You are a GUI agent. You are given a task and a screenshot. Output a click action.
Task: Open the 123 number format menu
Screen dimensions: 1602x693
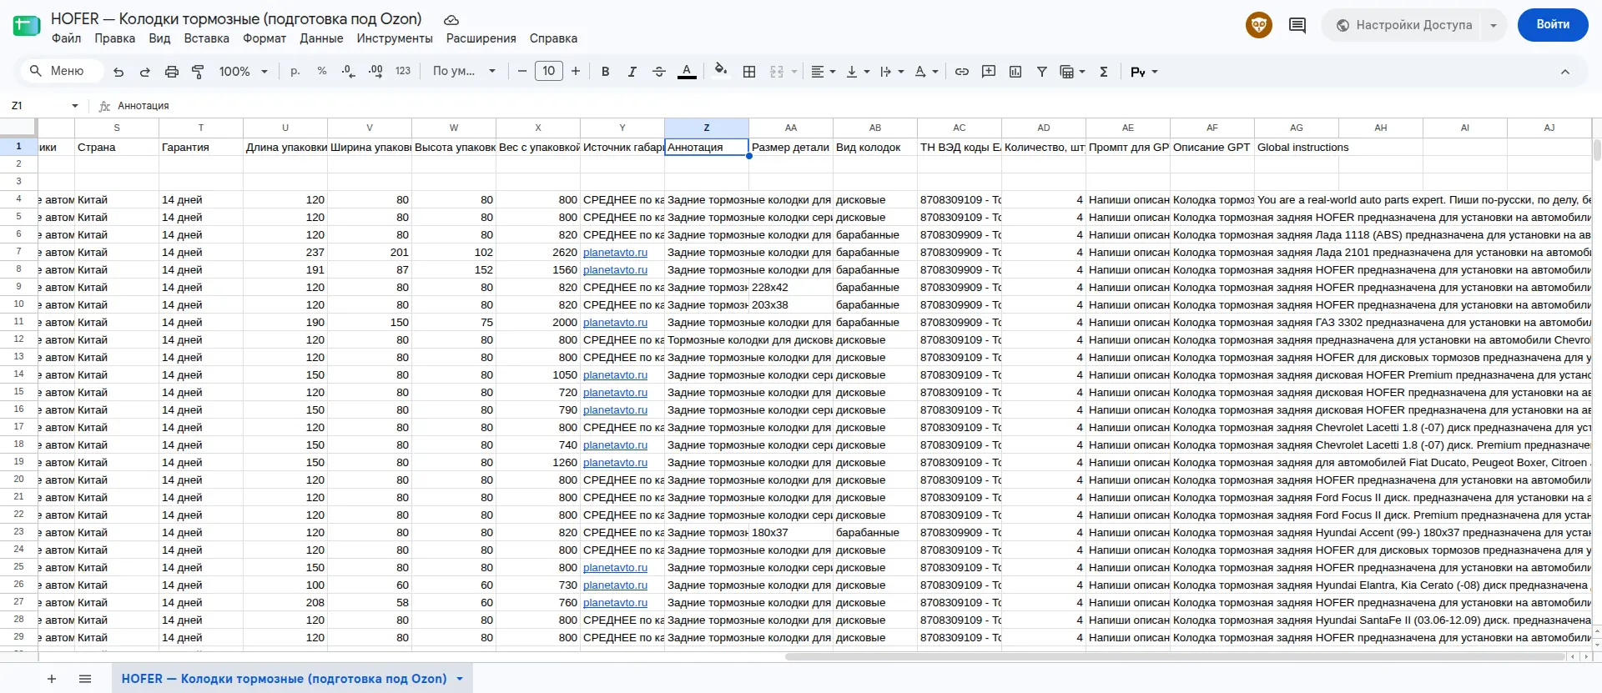403,72
